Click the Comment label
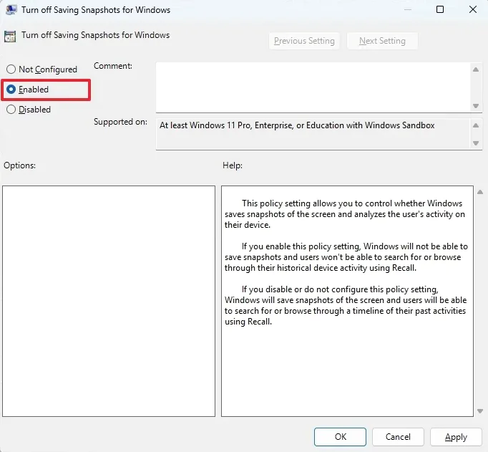 click(x=113, y=66)
